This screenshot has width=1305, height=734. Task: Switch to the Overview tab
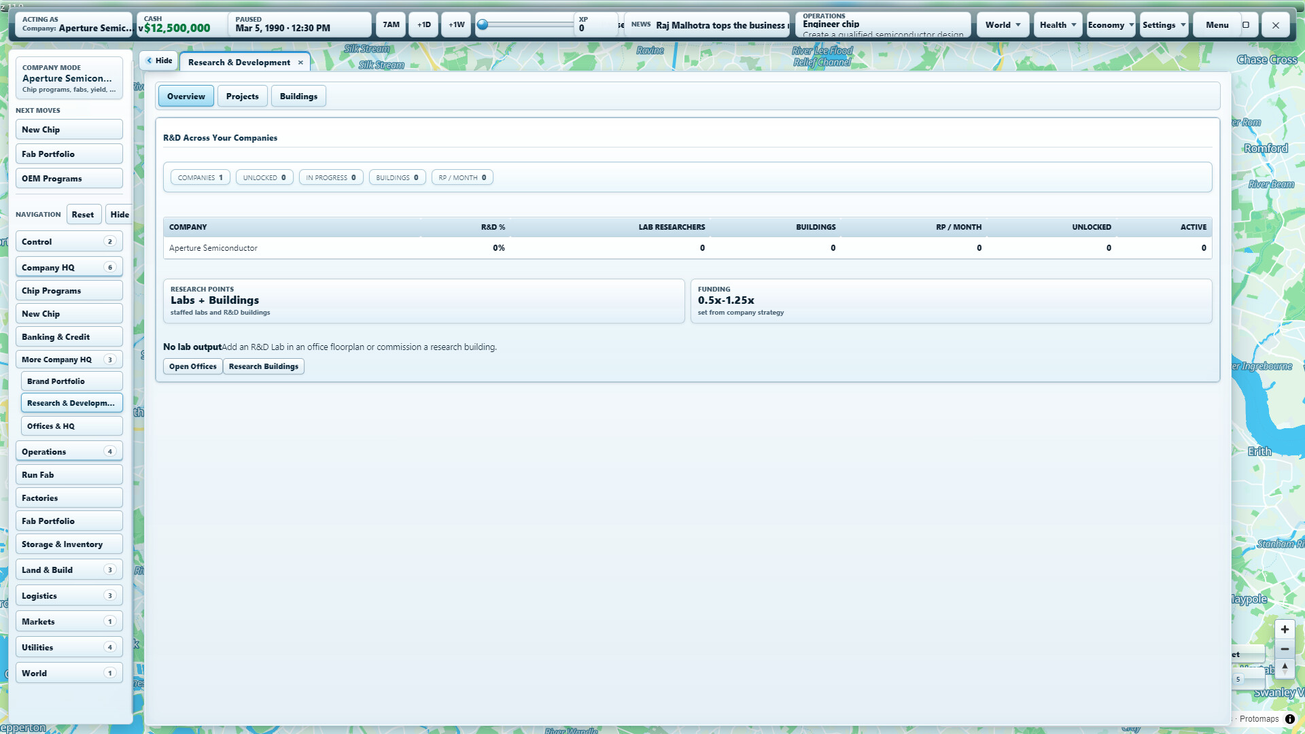coord(186,97)
